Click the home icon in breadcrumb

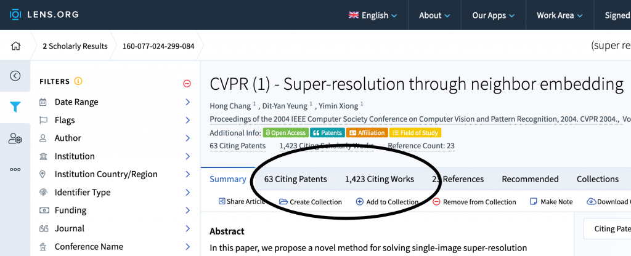pos(15,46)
